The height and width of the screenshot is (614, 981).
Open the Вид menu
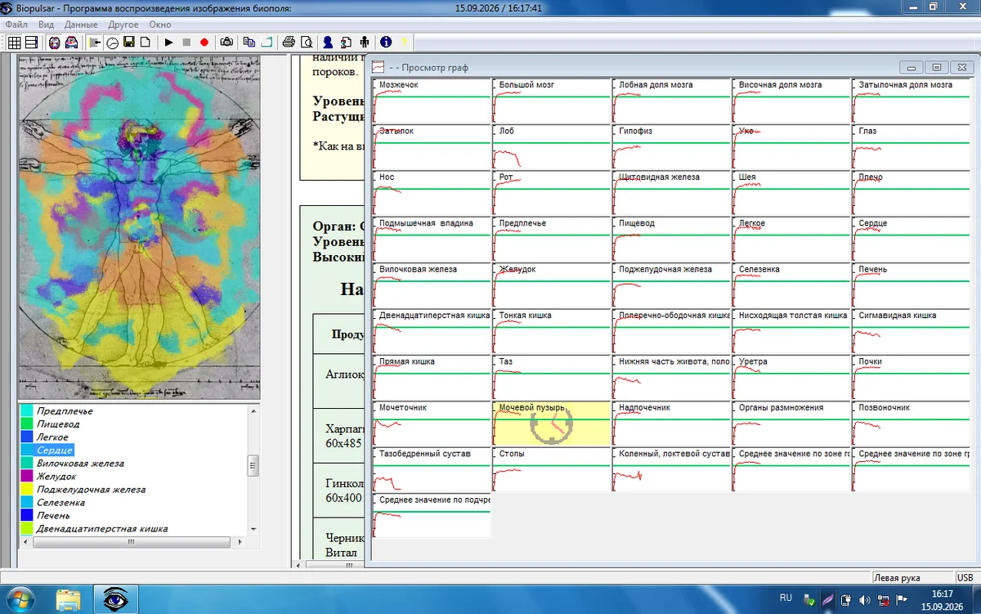click(46, 25)
